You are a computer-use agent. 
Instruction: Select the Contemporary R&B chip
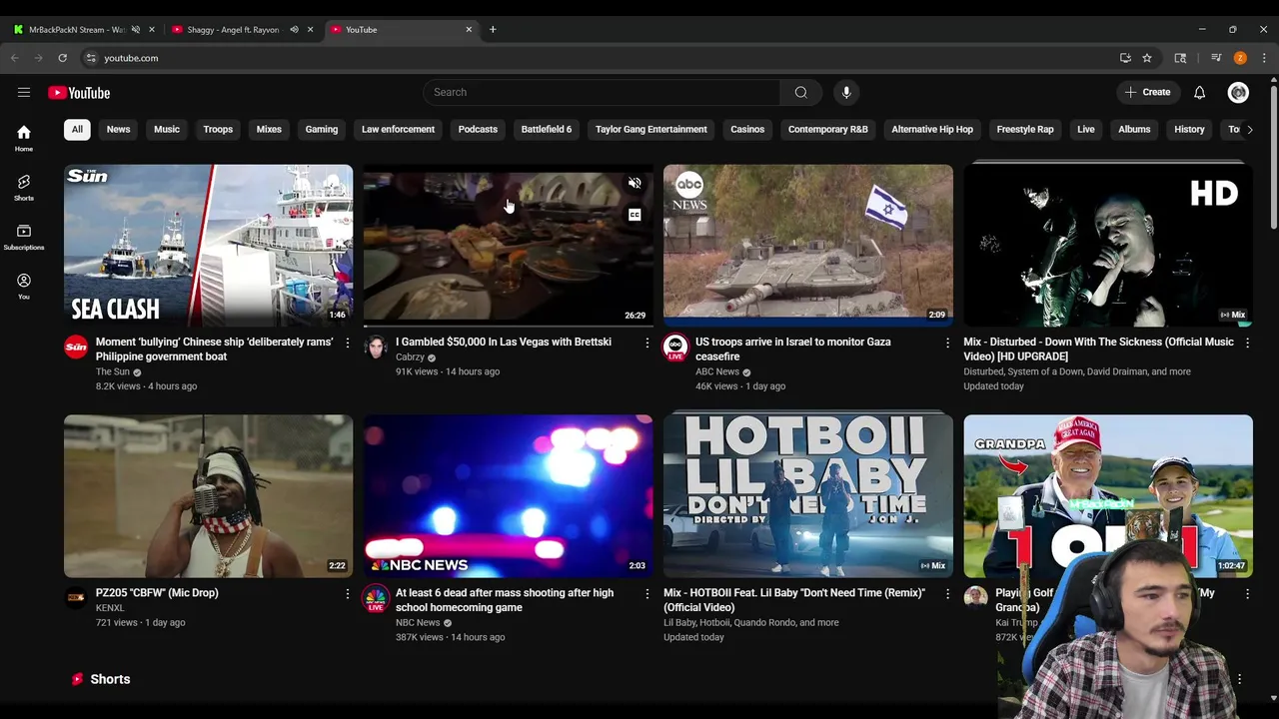click(828, 129)
